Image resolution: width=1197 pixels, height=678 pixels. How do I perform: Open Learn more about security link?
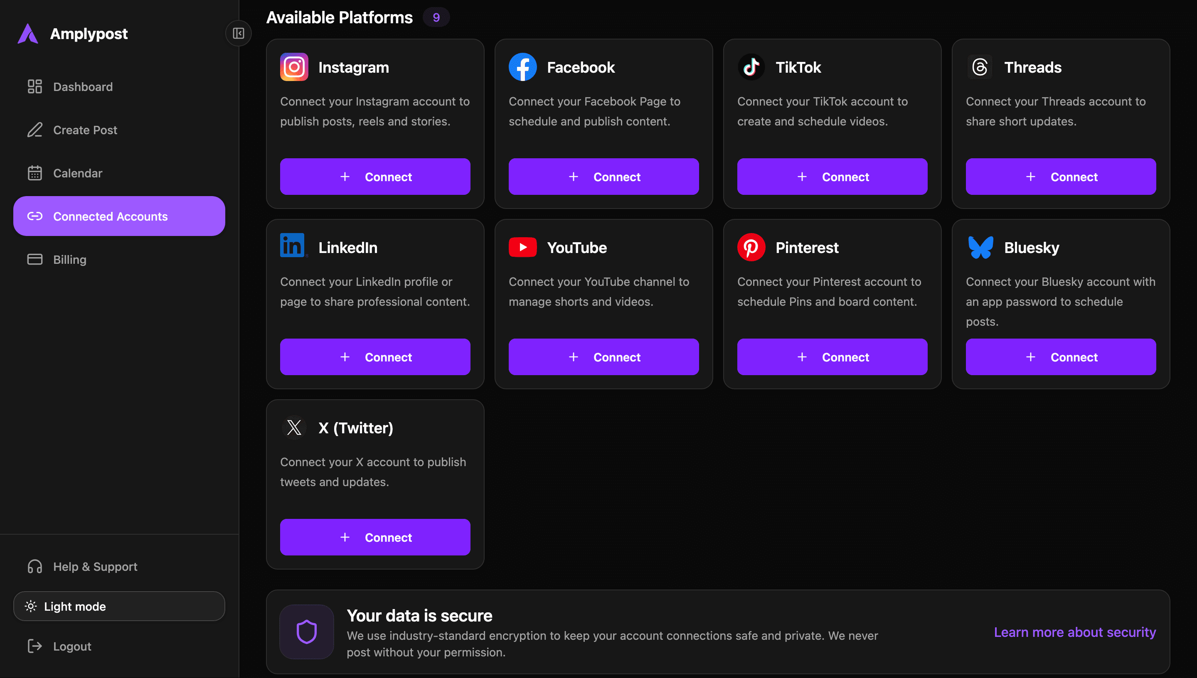(x=1075, y=632)
